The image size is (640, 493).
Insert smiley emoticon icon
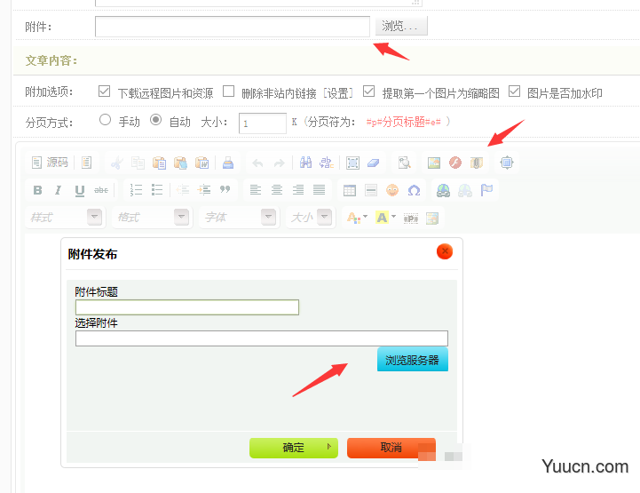point(392,190)
